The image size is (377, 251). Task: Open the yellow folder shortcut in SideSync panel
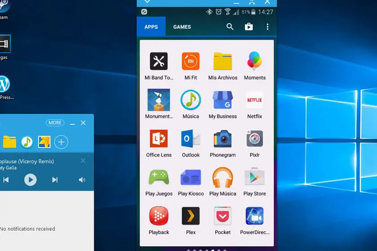(x=9, y=142)
